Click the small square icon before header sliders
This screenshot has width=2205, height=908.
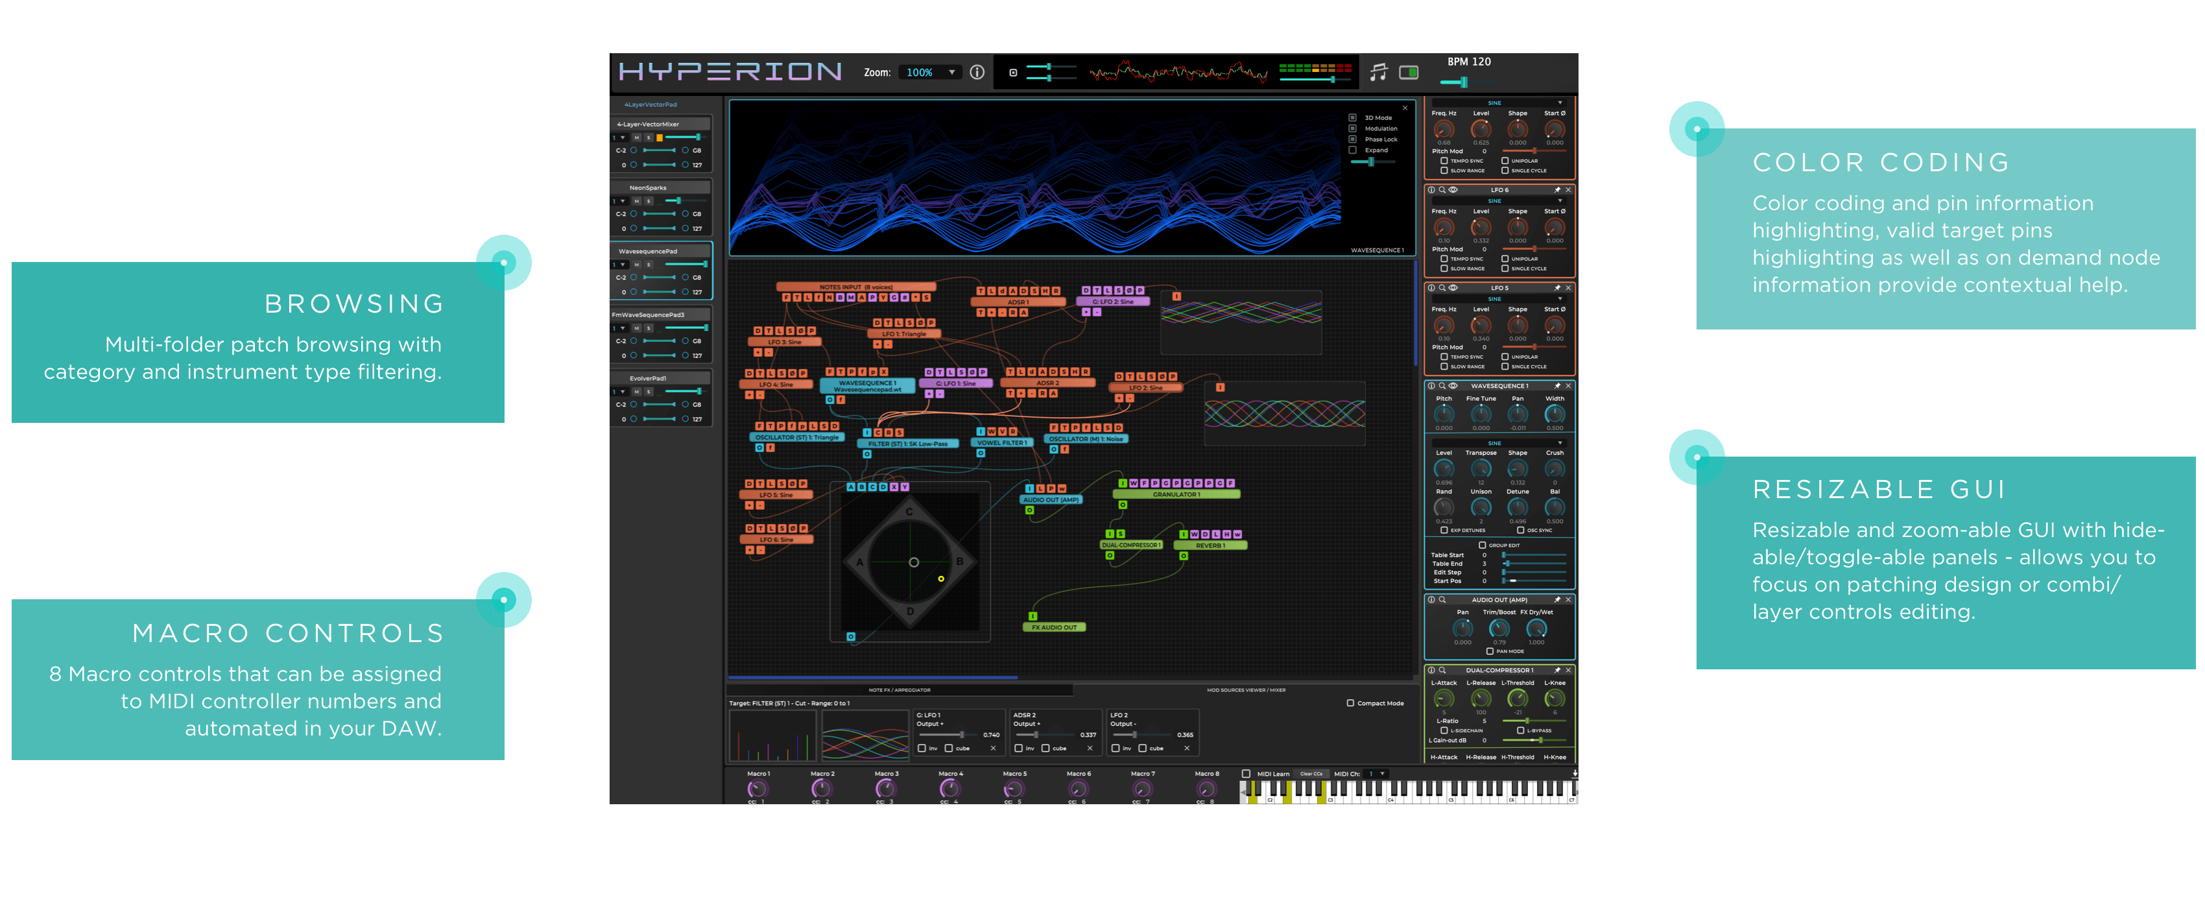[x=1014, y=73]
